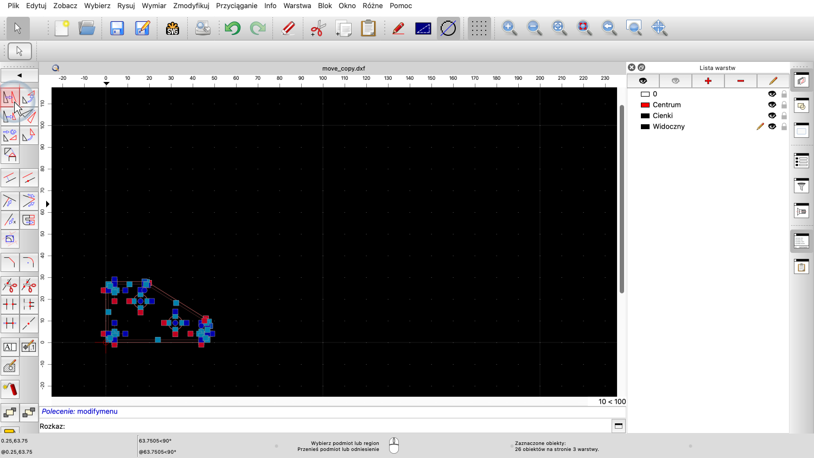The image size is (814, 458).
Task: Click the Save floppy disk icon
Action: pyautogui.click(x=117, y=28)
